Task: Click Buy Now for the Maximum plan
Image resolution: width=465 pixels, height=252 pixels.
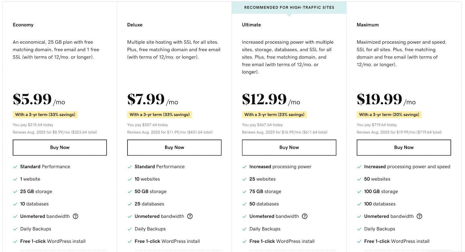Action: [404, 147]
